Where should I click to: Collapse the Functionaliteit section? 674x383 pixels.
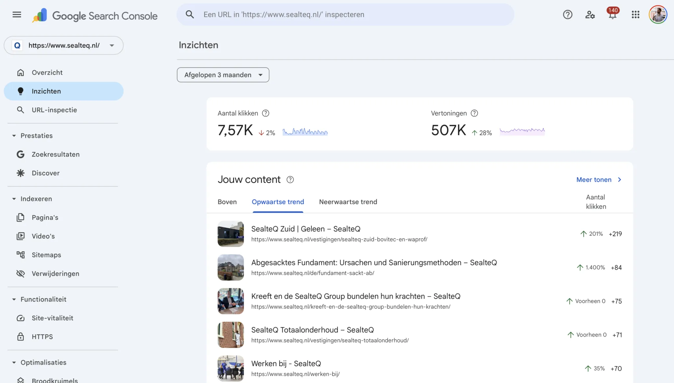tap(14, 299)
